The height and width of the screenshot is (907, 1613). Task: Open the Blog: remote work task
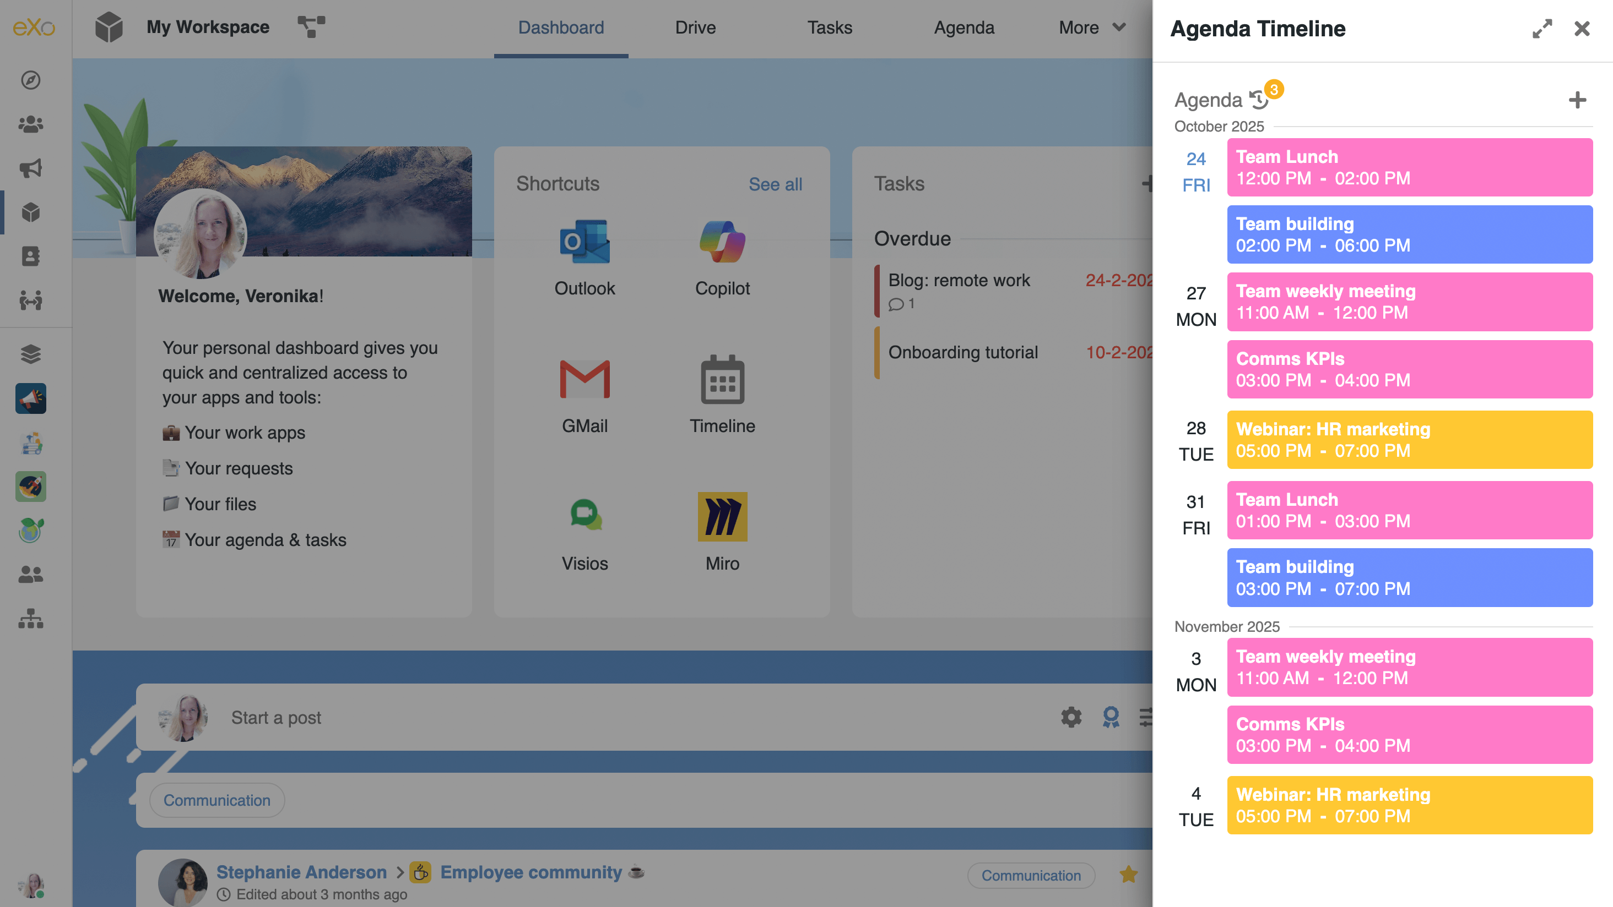point(959,280)
